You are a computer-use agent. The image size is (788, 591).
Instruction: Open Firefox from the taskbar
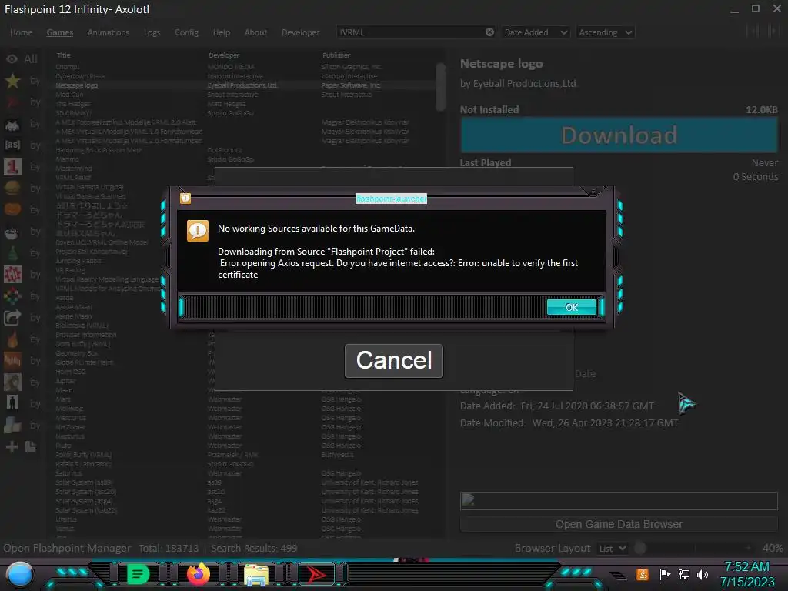click(x=198, y=574)
